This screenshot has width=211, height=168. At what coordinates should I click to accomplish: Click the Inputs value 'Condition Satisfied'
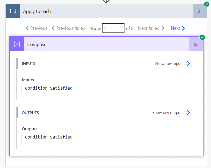106,90
